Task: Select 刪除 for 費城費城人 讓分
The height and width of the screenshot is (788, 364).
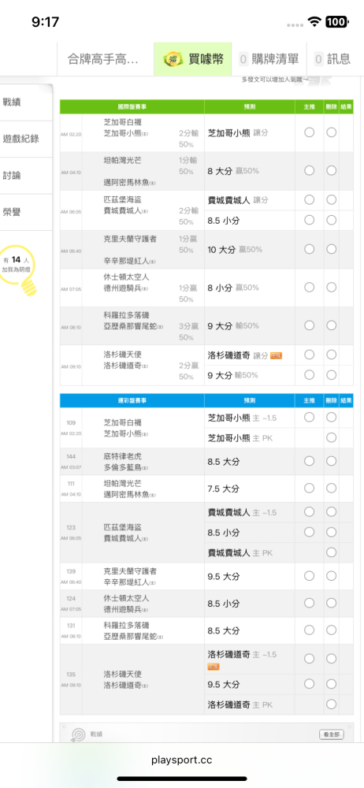Action: pos(332,199)
